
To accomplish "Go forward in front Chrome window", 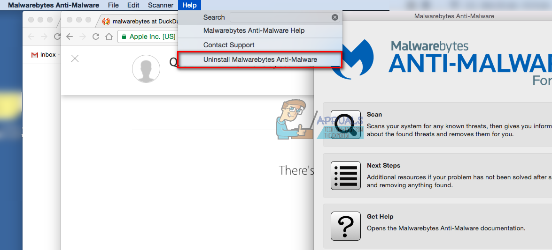I will pos(82,37).
